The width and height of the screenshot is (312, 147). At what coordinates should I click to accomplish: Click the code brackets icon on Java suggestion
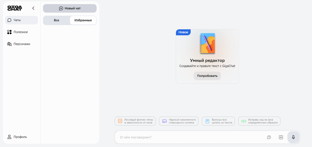pyautogui.click(x=244, y=121)
